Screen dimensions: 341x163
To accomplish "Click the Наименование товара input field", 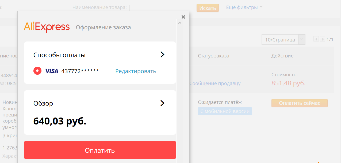I will pos(159,8).
